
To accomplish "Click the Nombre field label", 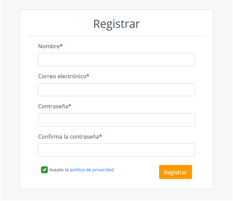I will [49, 46].
